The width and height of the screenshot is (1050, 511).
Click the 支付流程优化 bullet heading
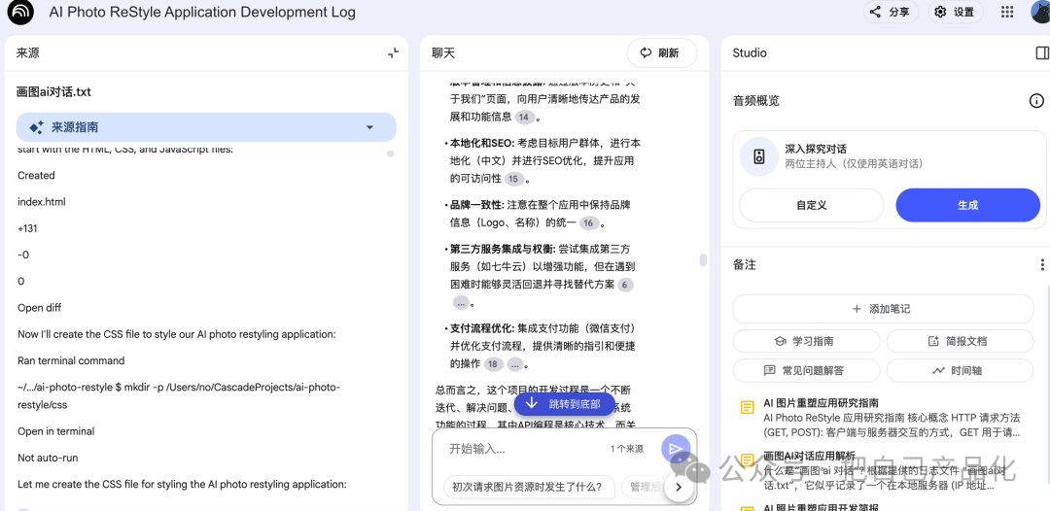pos(481,328)
